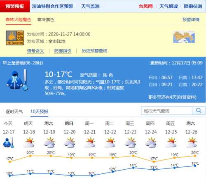The width and height of the screenshot is (206, 180).
Task: Open the 降雨估测 link
Action: tap(193, 6)
